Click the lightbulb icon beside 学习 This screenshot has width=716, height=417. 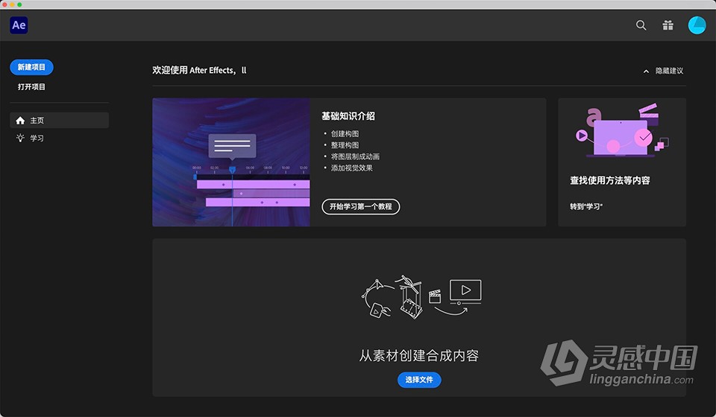20,138
